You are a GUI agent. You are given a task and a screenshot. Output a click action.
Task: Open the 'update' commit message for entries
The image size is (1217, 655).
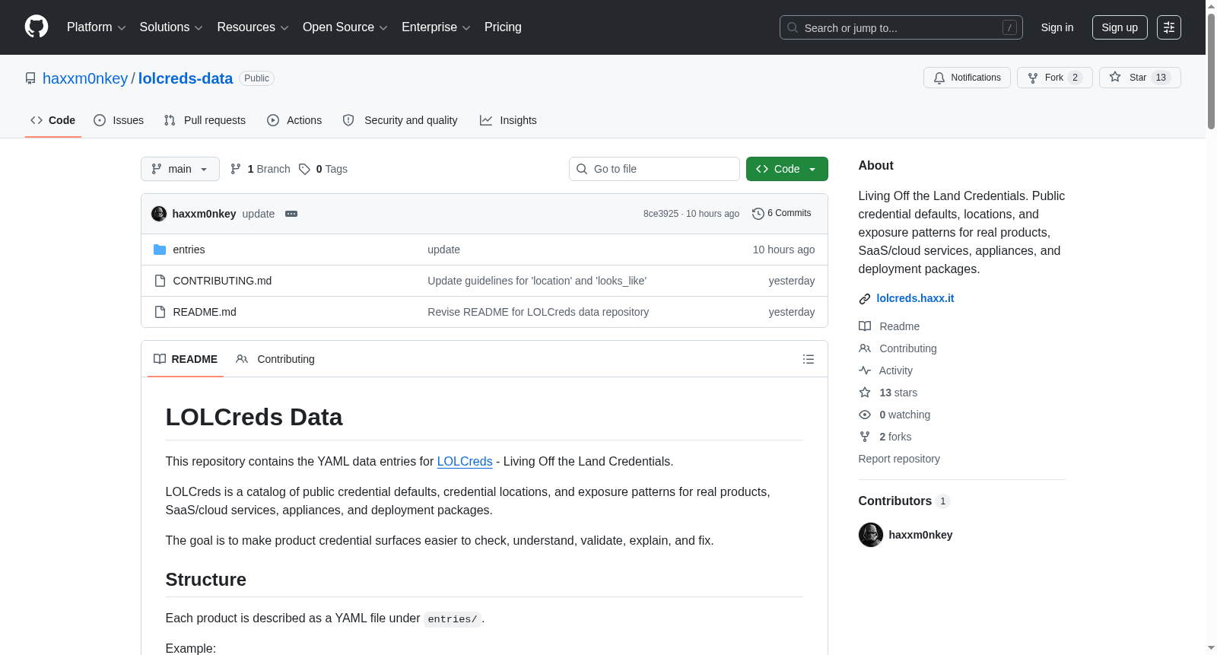[443, 250]
